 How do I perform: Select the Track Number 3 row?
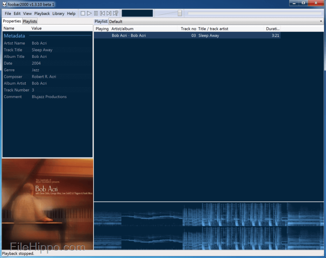[x=47, y=90]
